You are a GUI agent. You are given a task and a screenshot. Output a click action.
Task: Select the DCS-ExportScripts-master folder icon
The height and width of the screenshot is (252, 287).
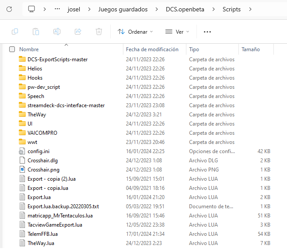(x=22, y=59)
